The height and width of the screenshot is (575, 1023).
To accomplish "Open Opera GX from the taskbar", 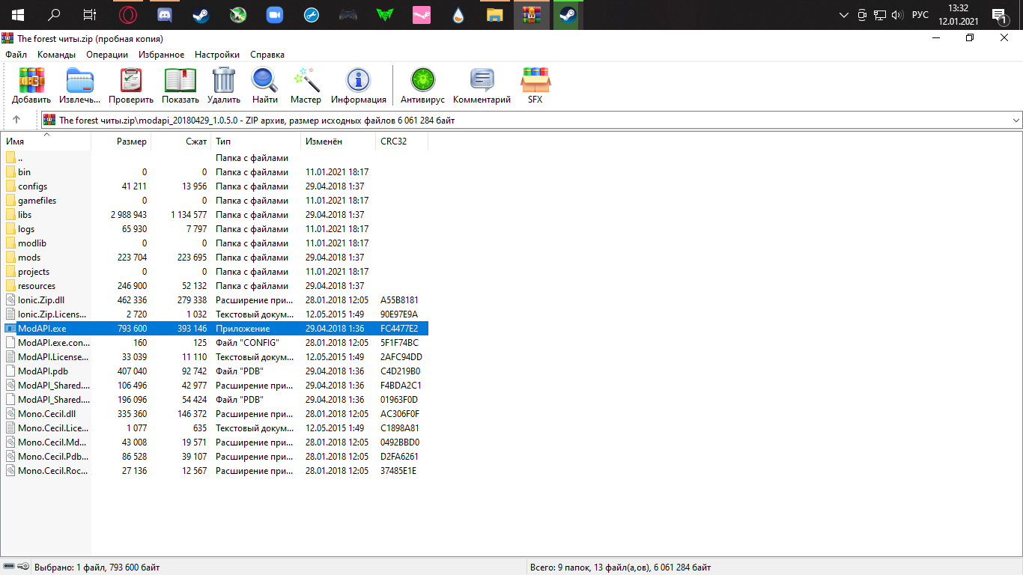I will (129, 15).
